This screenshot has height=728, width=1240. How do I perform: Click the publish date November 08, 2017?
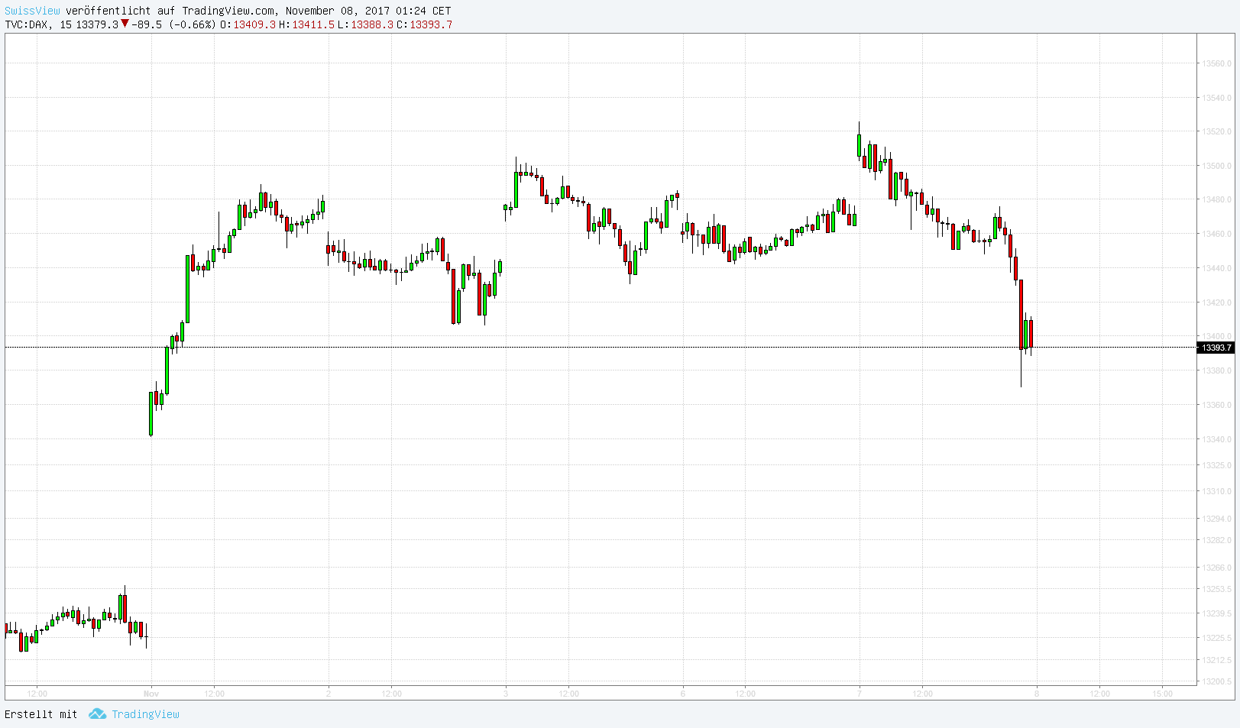pyautogui.click(x=338, y=11)
